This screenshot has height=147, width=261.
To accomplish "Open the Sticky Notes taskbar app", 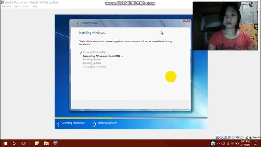I will point(37,143).
